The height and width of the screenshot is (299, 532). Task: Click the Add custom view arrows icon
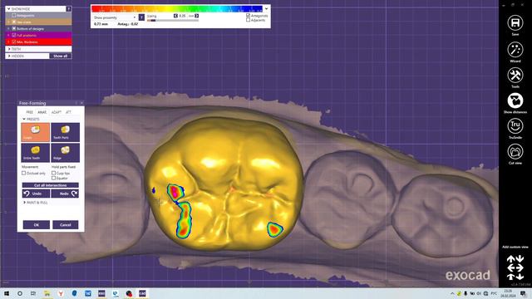(515, 267)
